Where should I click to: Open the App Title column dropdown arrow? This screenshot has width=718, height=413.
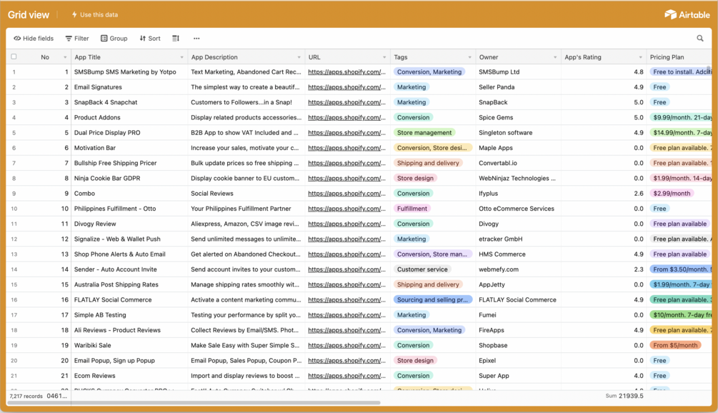181,57
